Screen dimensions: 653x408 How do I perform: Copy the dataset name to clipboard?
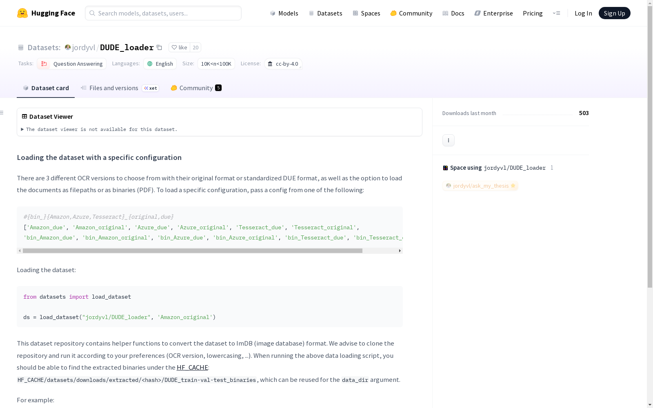tap(160, 47)
